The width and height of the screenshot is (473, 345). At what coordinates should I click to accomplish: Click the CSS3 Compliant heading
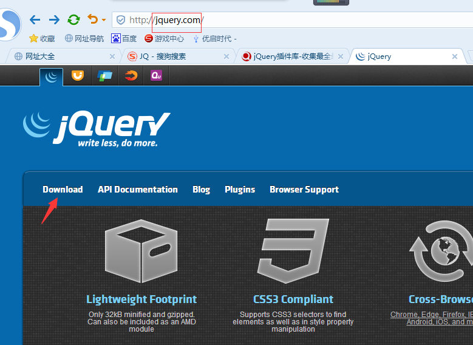coord(293,299)
